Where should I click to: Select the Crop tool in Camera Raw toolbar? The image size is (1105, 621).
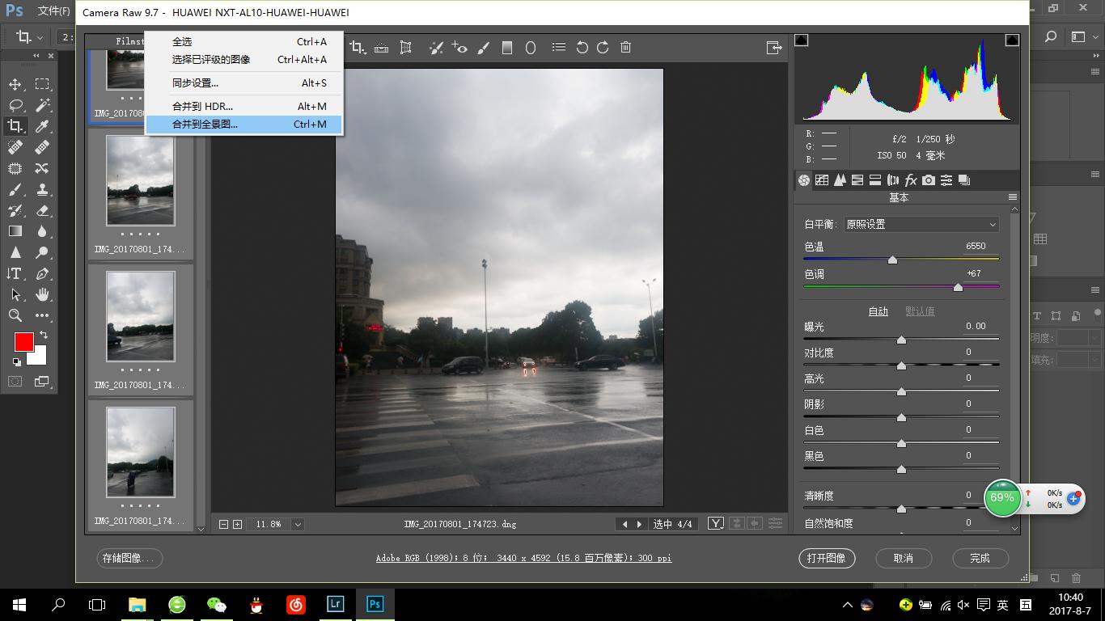pyautogui.click(x=357, y=48)
